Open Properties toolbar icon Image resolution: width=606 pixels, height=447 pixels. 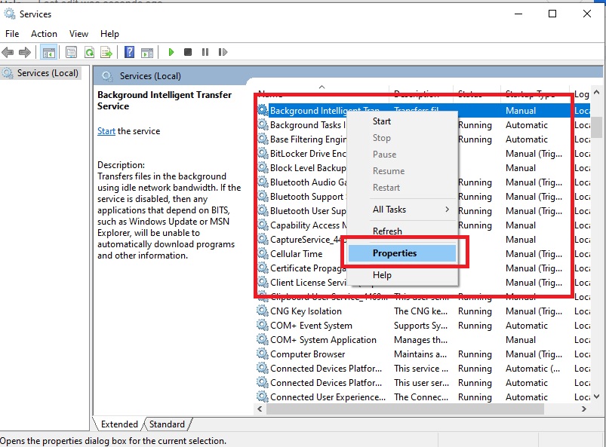coord(71,52)
